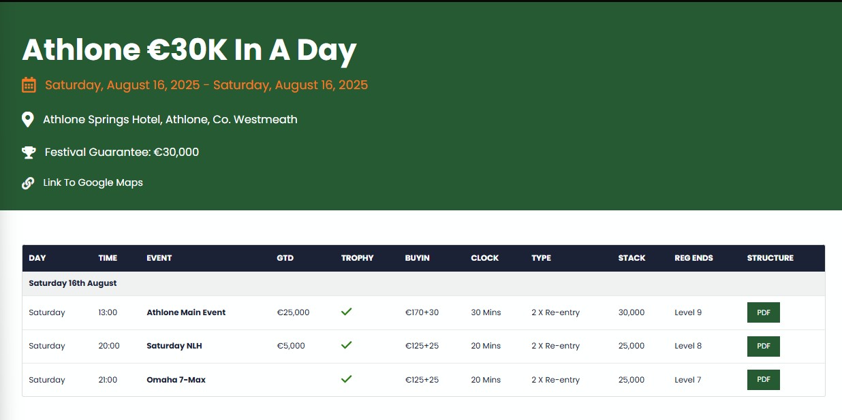Viewport: 842px width, 420px height.
Task: Click the Athlone Springs Hotel address text
Action: coord(170,119)
